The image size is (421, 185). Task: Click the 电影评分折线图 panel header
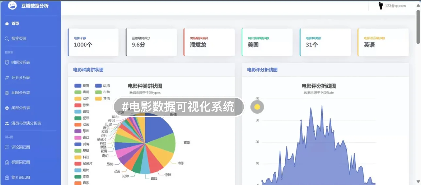click(x=325, y=70)
